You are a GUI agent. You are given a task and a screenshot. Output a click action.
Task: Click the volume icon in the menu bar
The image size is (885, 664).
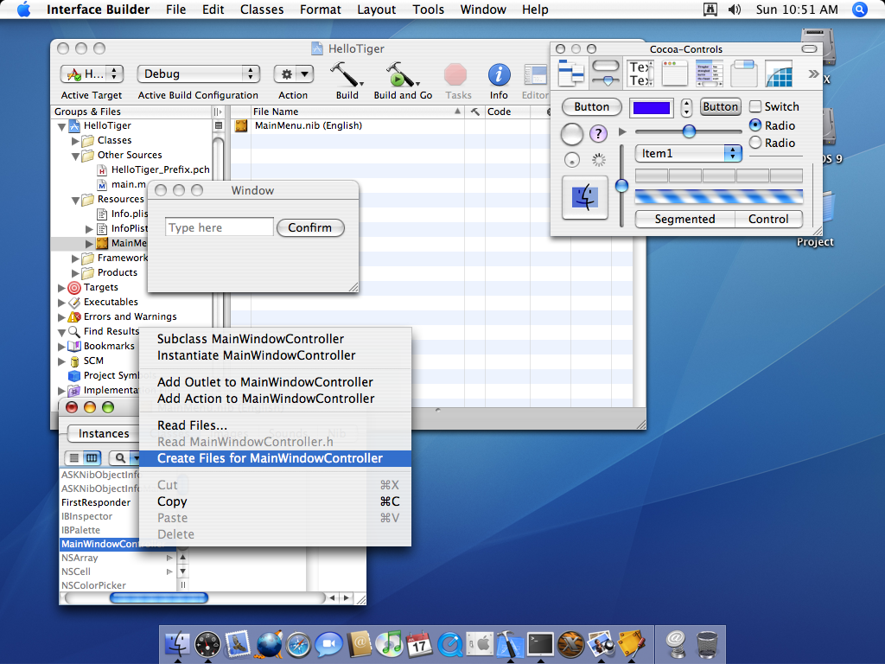[x=735, y=10]
